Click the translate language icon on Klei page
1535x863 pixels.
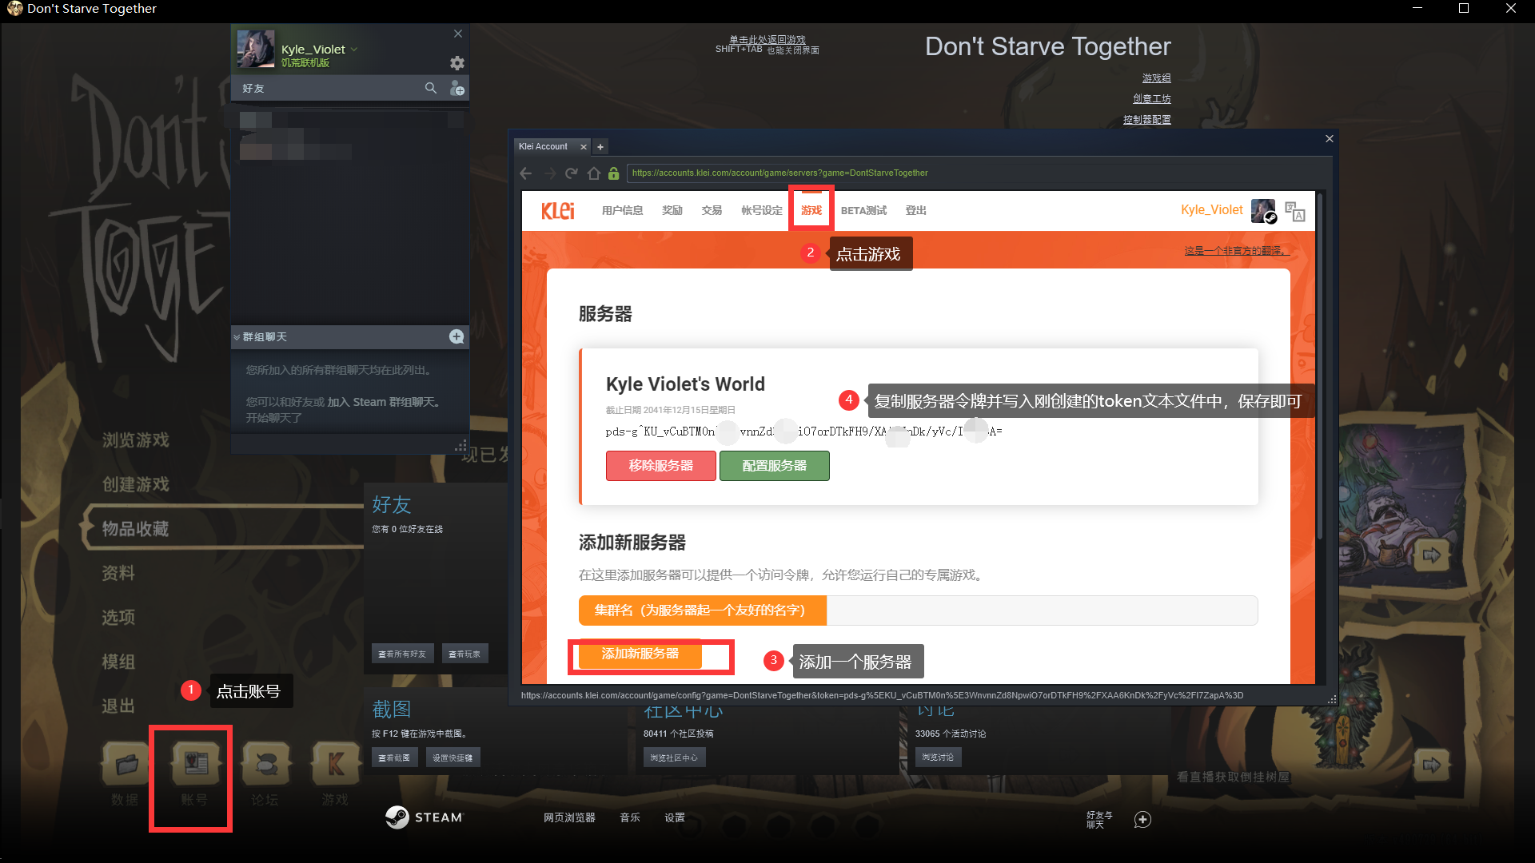click(1294, 211)
